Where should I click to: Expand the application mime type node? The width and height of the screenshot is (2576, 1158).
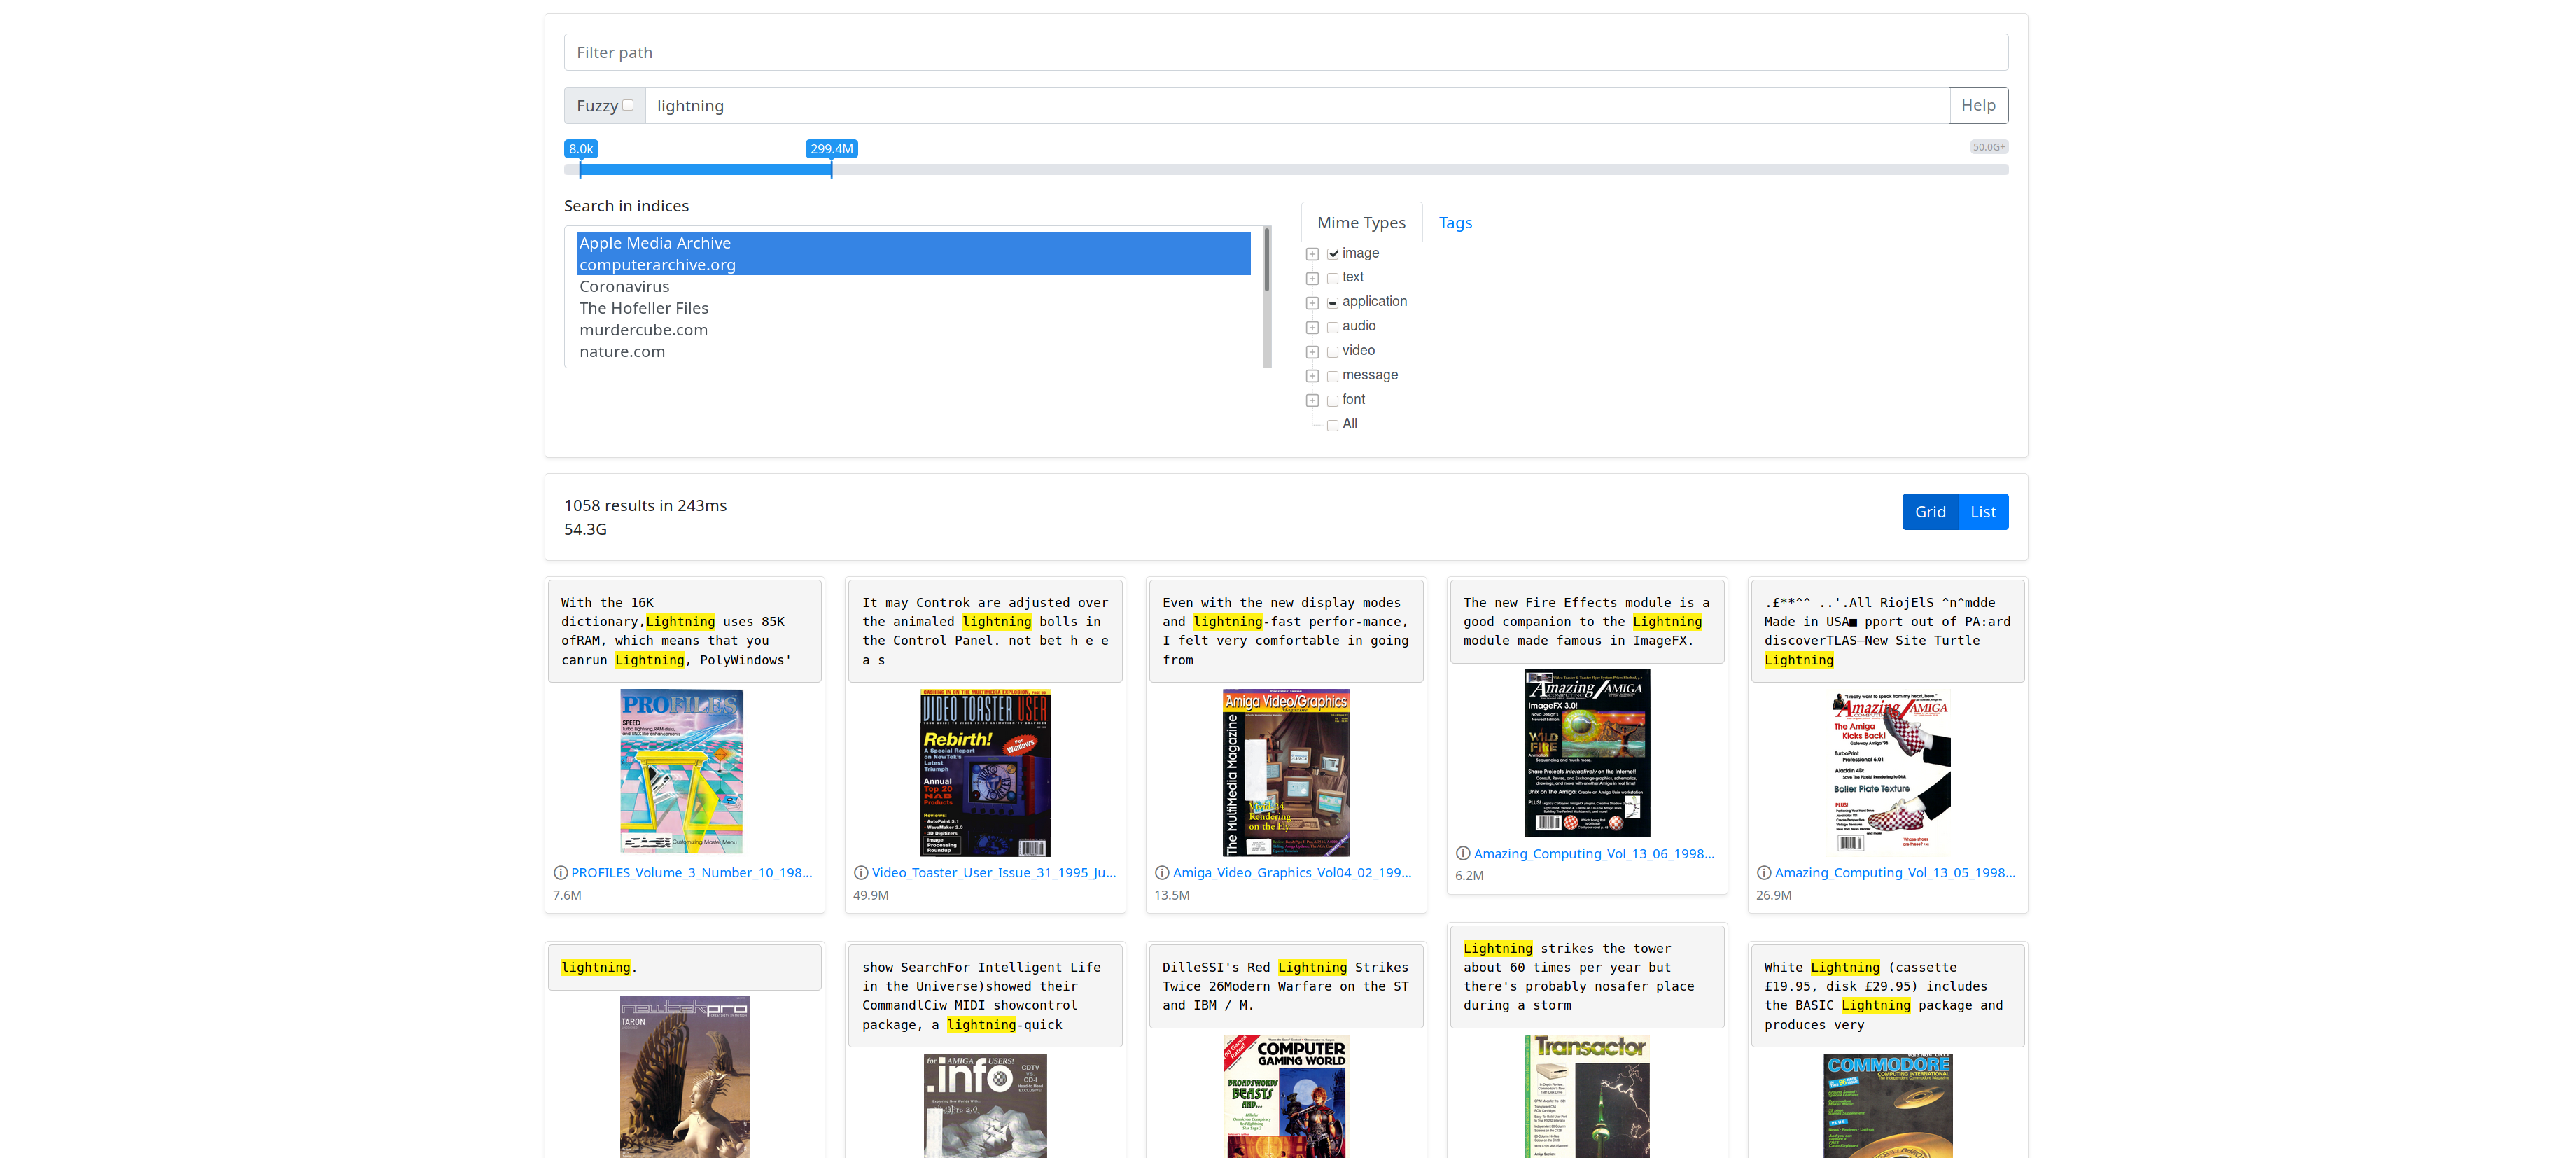point(1312,303)
